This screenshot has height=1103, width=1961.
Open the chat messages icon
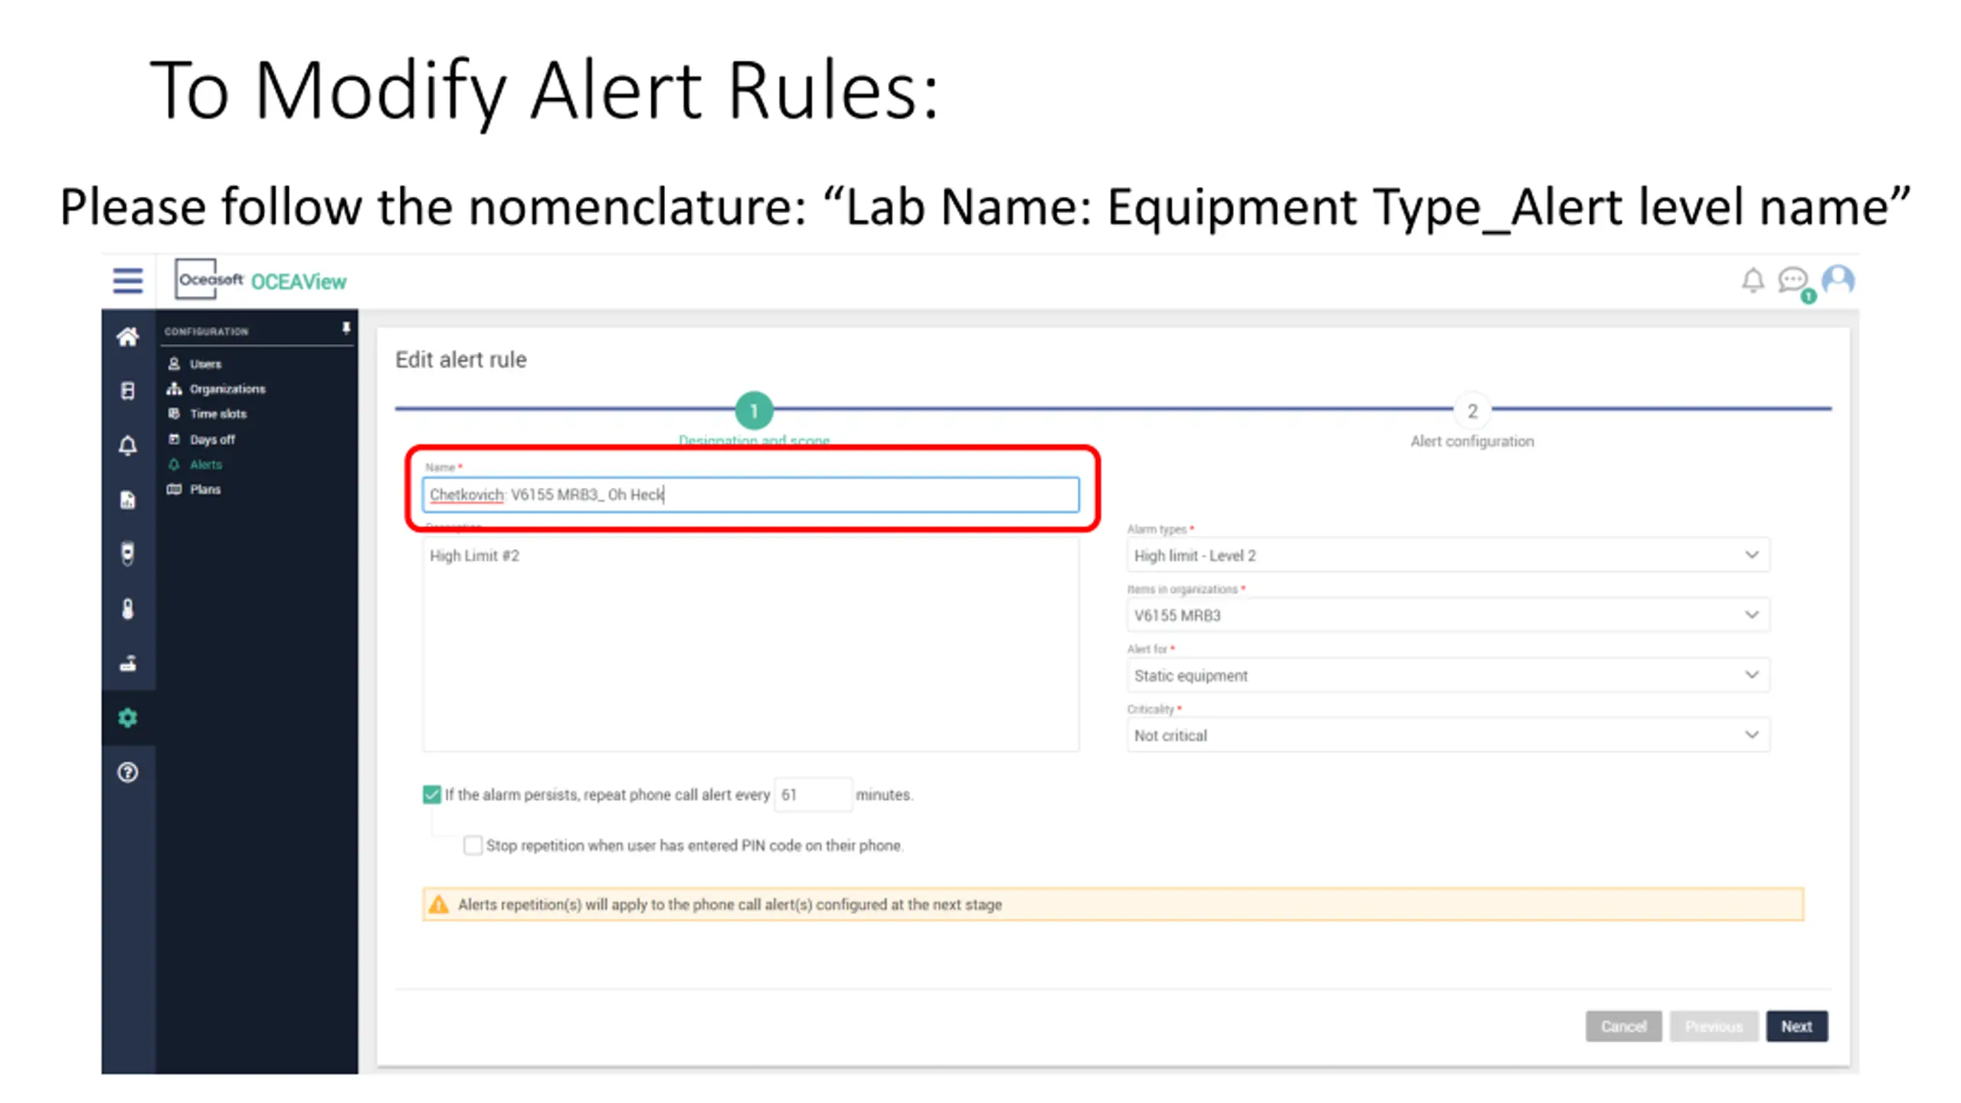point(1793,280)
